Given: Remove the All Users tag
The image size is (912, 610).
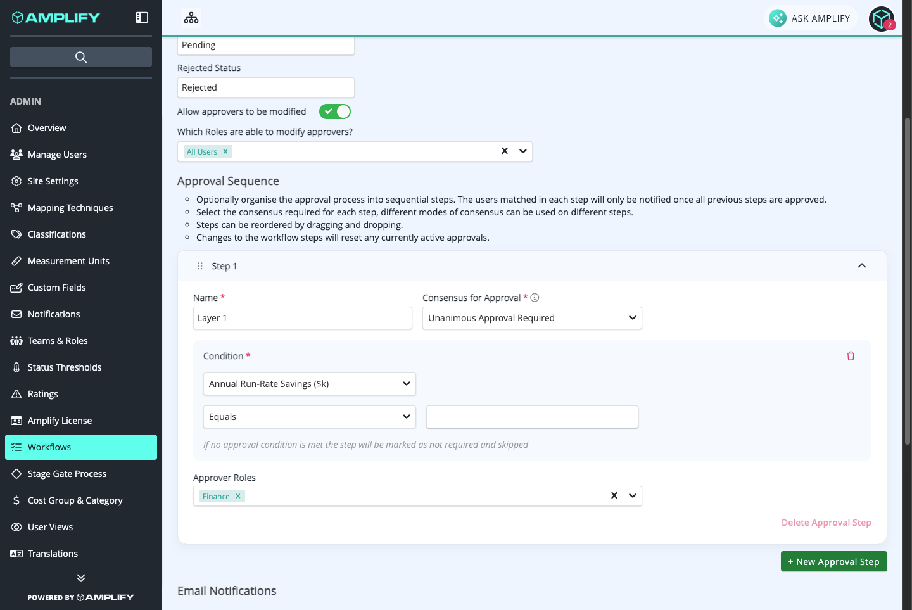Looking at the screenshot, I should point(225,151).
